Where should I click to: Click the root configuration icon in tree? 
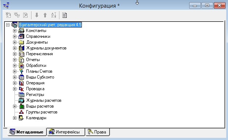pos(14,25)
